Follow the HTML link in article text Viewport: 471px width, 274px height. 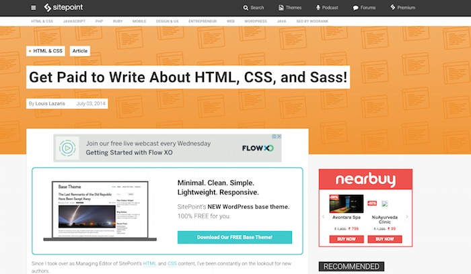point(149,263)
